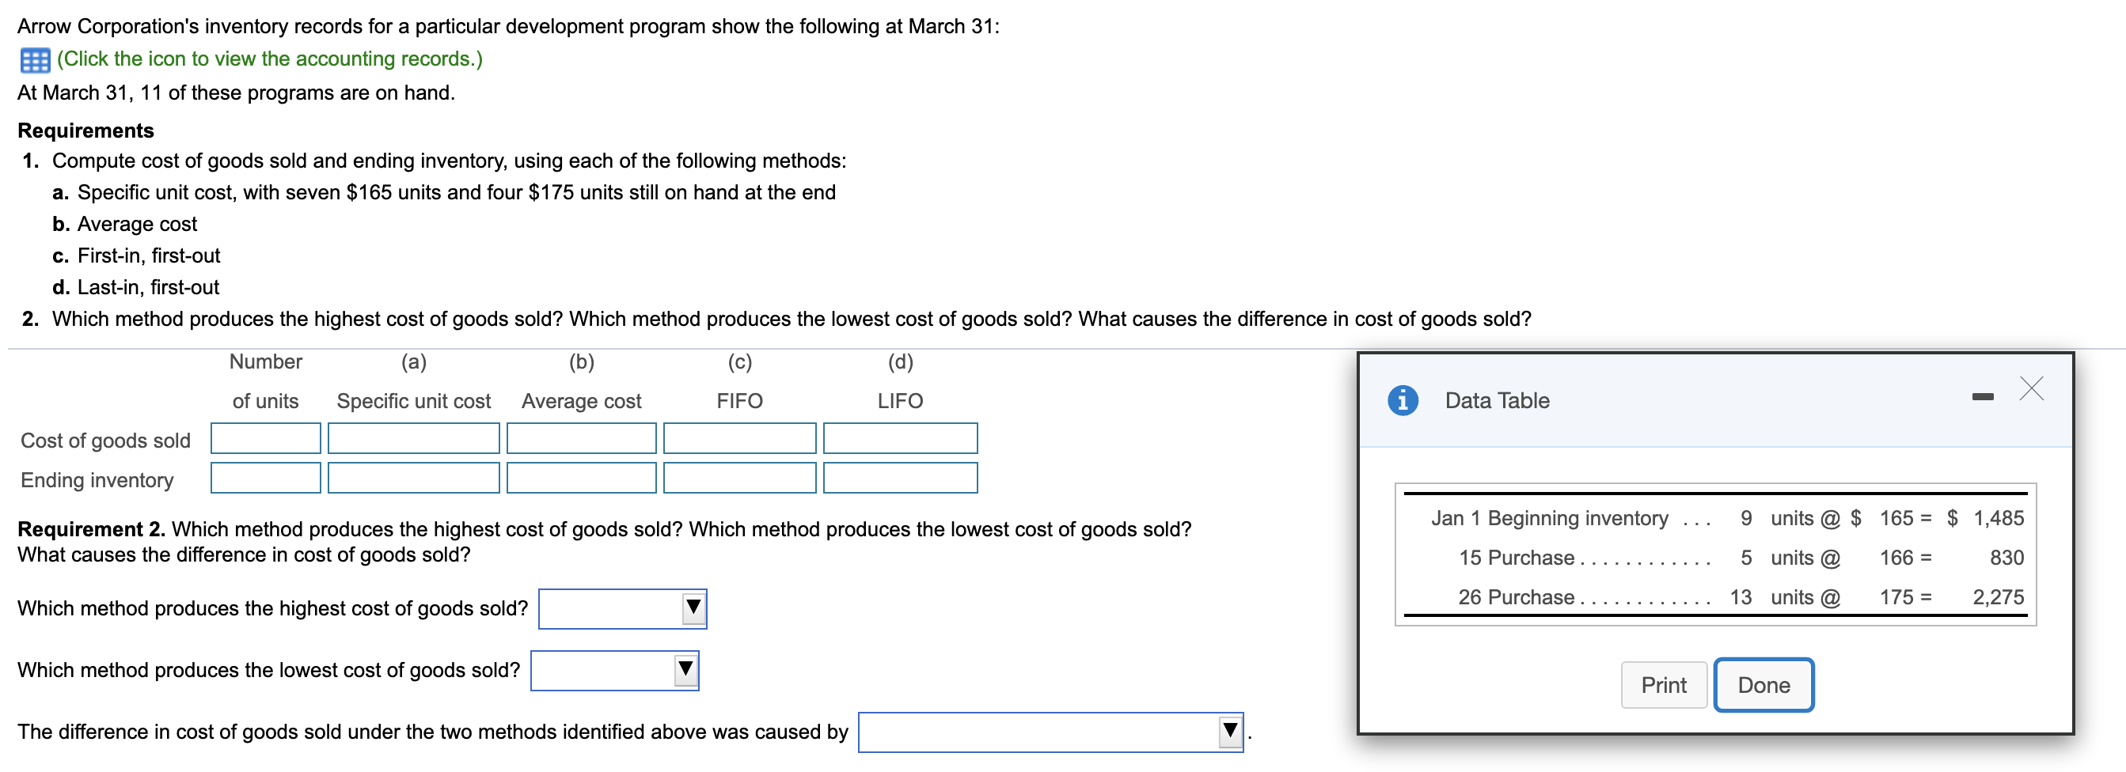Click the Average cost COGS field
The width and height of the screenshot is (2126, 772).
[x=581, y=438]
